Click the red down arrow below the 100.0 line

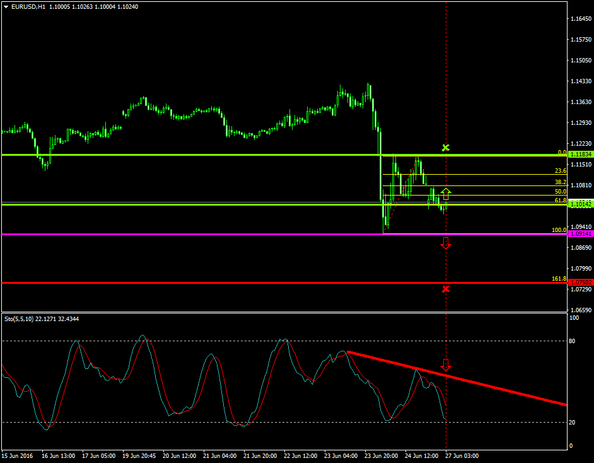tap(447, 243)
